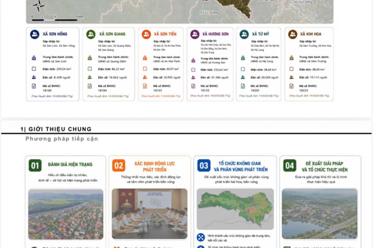The height and width of the screenshot is (248, 373).
Task: Click the title 'ĐỀ XUẤT GIẢI PHÁP VÀ TỔ CHỨC THỰC HIỆN'
Action: tap(325, 166)
